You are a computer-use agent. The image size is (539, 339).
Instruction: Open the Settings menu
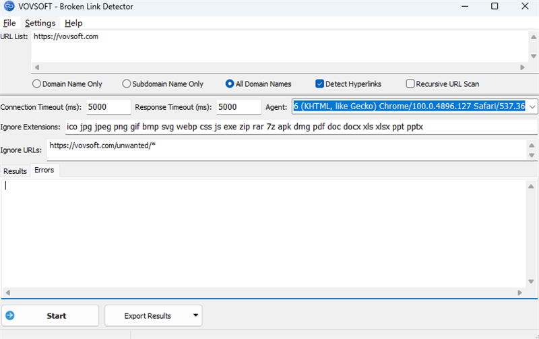coord(40,23)
